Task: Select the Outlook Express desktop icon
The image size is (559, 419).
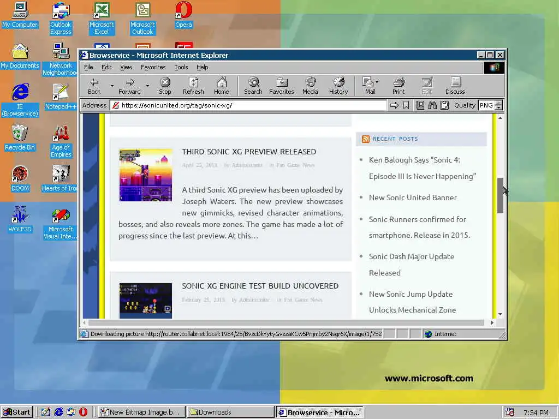Action: click(61, 19)
